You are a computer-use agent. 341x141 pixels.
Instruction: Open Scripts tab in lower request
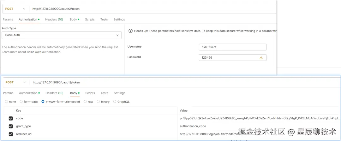point(90,93)
